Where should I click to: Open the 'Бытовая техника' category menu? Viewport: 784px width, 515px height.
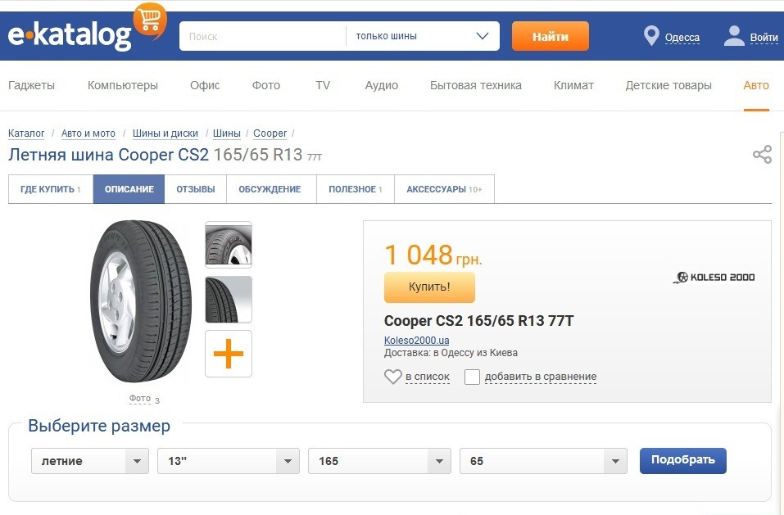(x=475, y=85)
